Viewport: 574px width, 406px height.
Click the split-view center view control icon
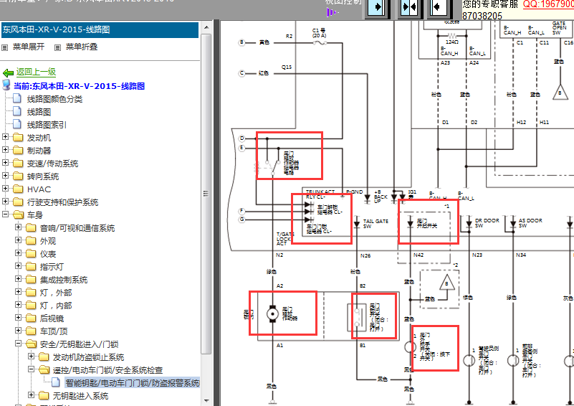click(409, 7)
